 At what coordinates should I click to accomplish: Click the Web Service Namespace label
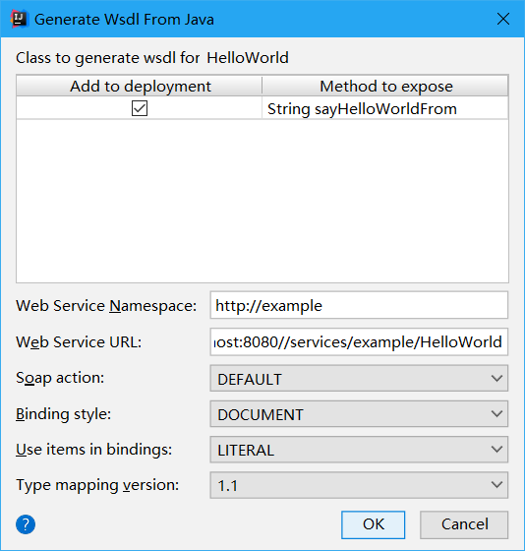[106, 306]
